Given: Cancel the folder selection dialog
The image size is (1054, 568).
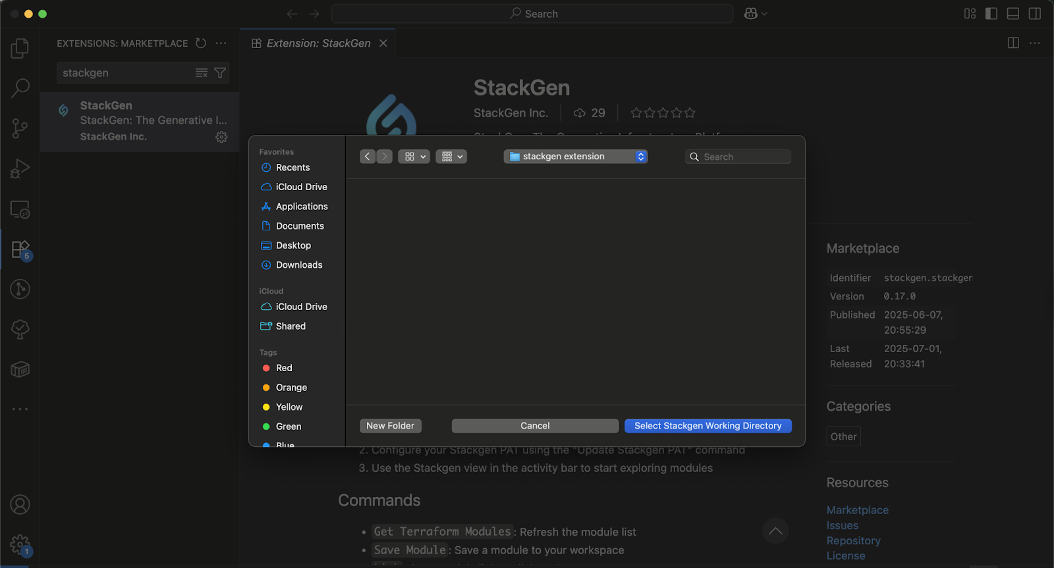Looking at the screenshot, I should (535, 426).
